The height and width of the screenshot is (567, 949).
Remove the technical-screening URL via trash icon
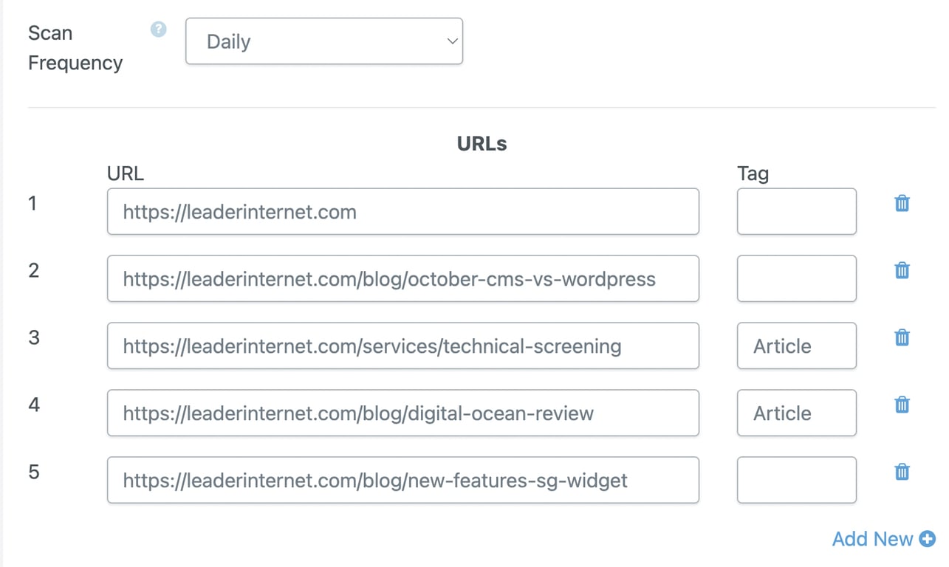(902, 338)
